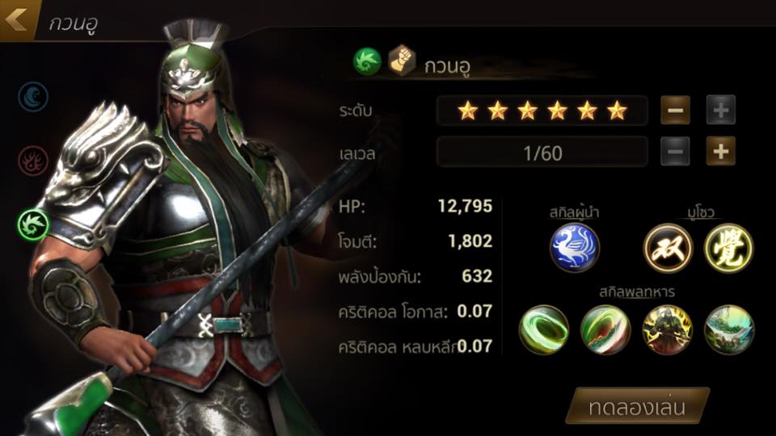This screenshot has width=776, height=436.
Task: View the glowing awakening Musou icon
Action: click(728, 248)
